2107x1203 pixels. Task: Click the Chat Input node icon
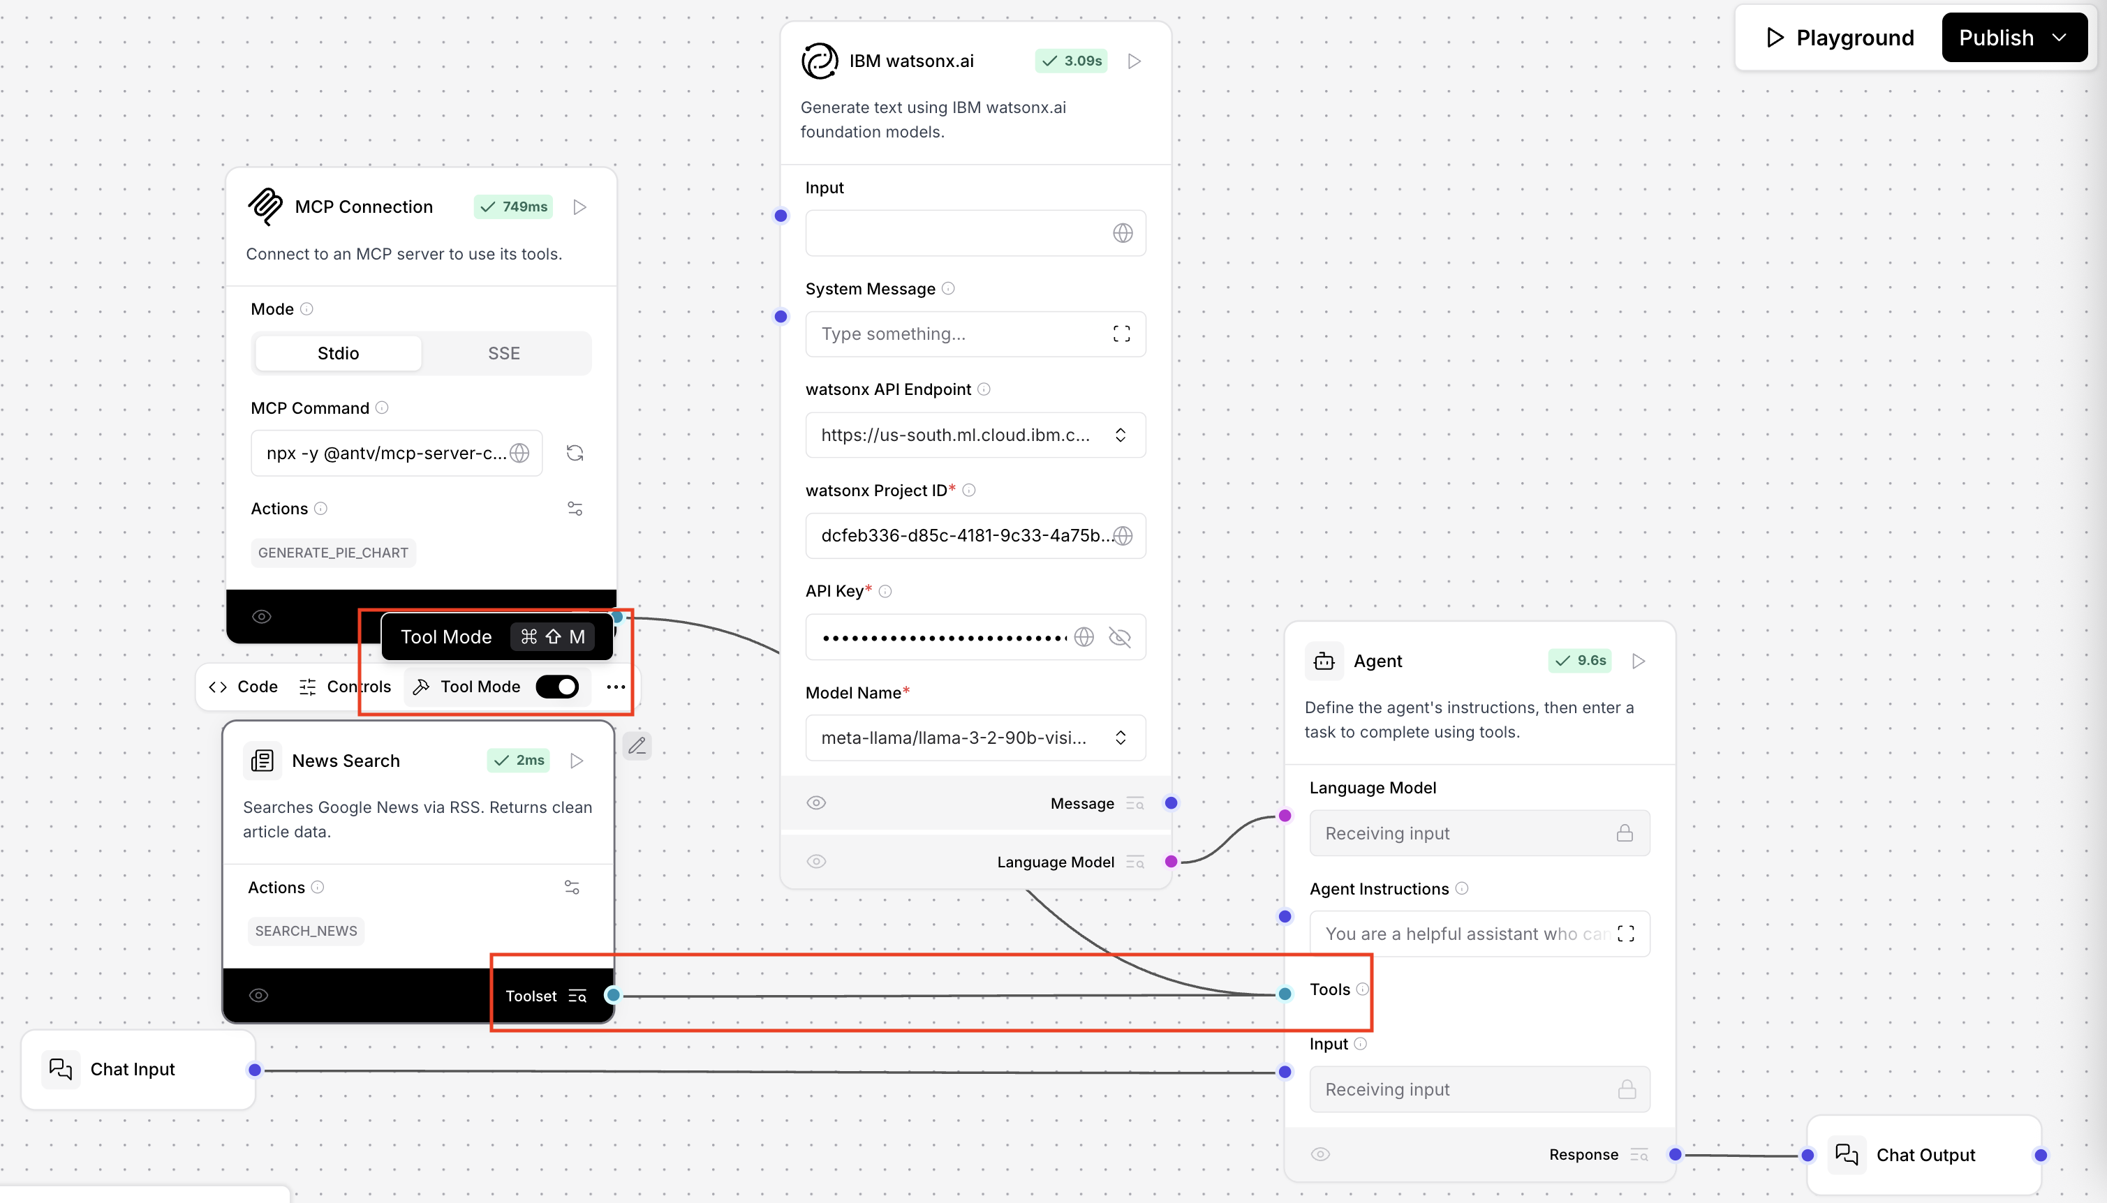(x=60, y=1069)
